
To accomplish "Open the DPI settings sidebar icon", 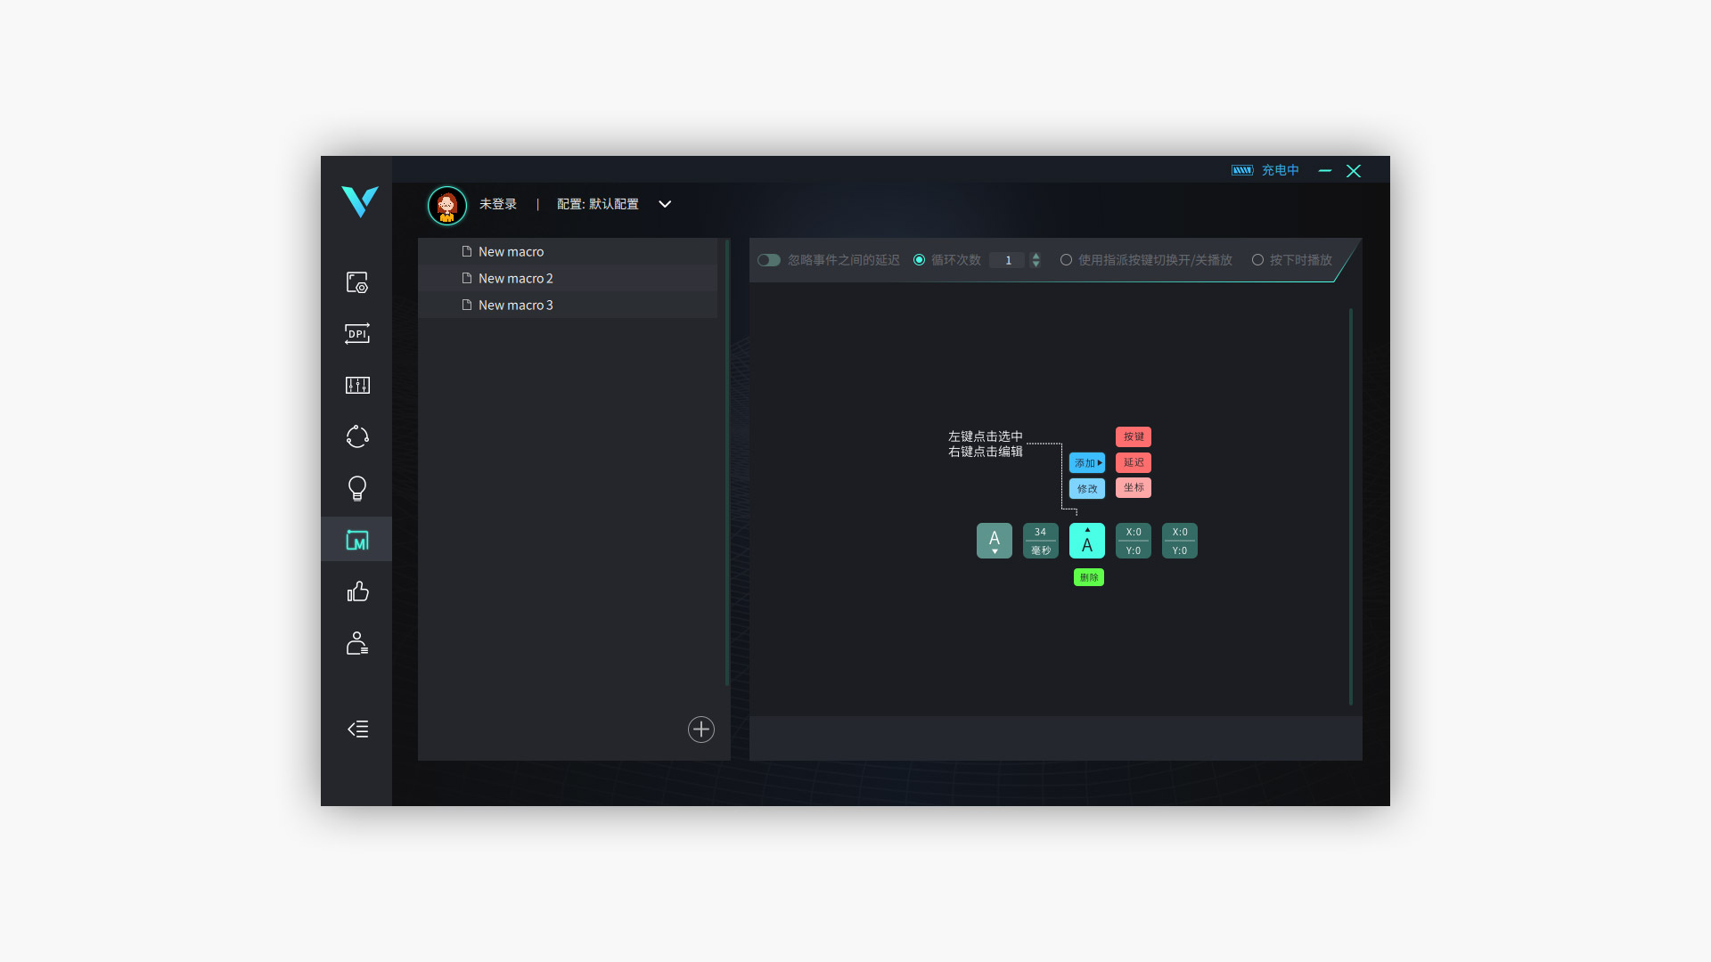I will coord(357,334).
